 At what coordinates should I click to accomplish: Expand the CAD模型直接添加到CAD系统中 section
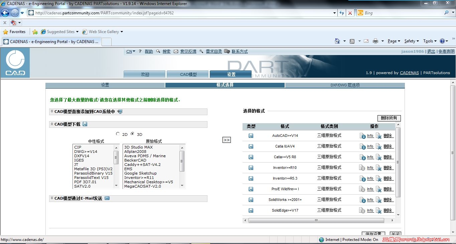point(52,111)
